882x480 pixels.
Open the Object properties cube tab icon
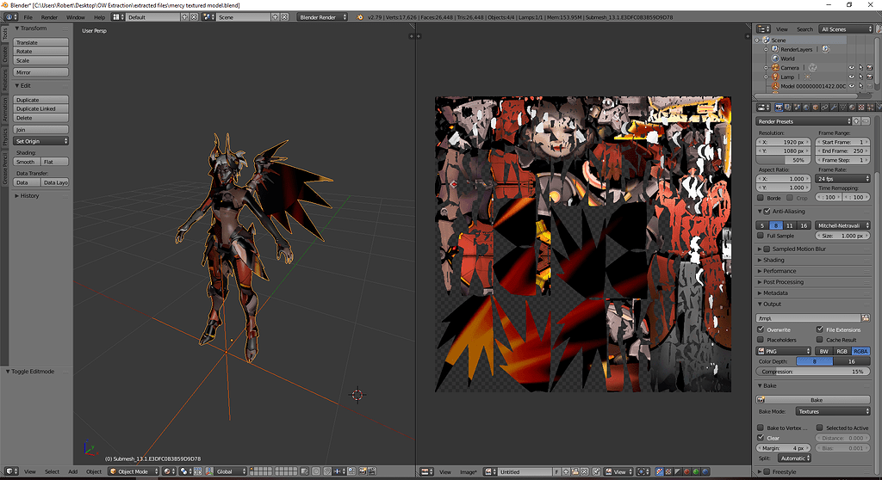(x=816, y=108)
